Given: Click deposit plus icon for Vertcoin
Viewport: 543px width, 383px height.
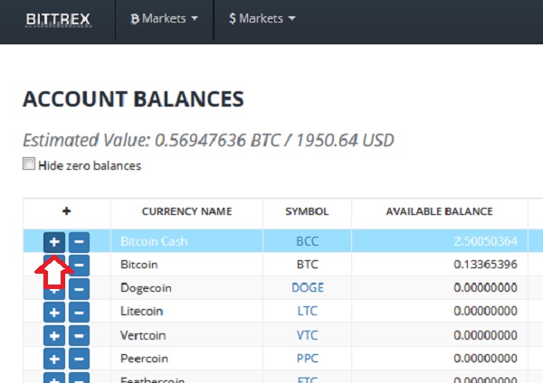Looking at the screenshot, I should click(54, 336).
